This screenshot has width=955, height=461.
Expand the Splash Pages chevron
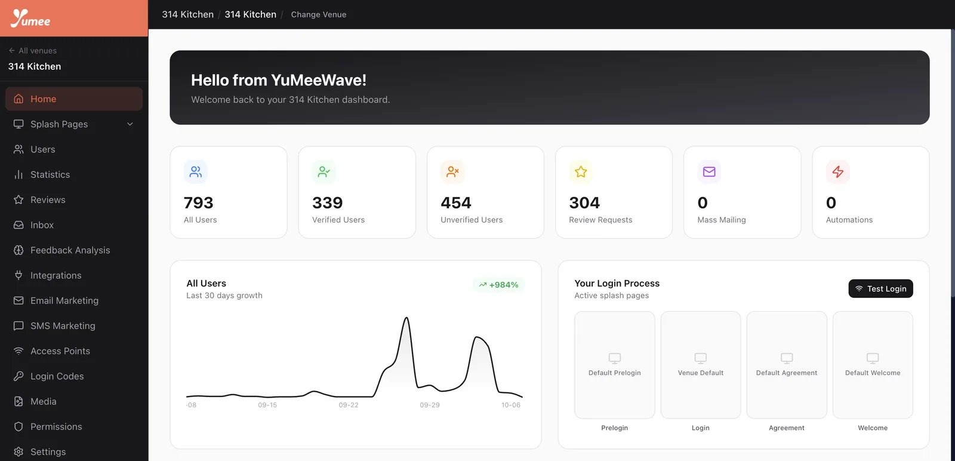click(130, 124)
